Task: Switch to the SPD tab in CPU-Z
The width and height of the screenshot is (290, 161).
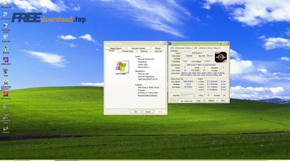Action: click(196, 48)
